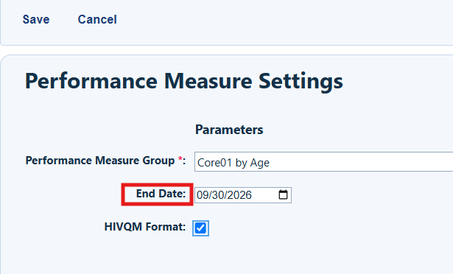Image resolution: width=453 pixels, height=274 pixels.
Task: Click the HIVQM Format label text
Action: [x=145, y=227]
